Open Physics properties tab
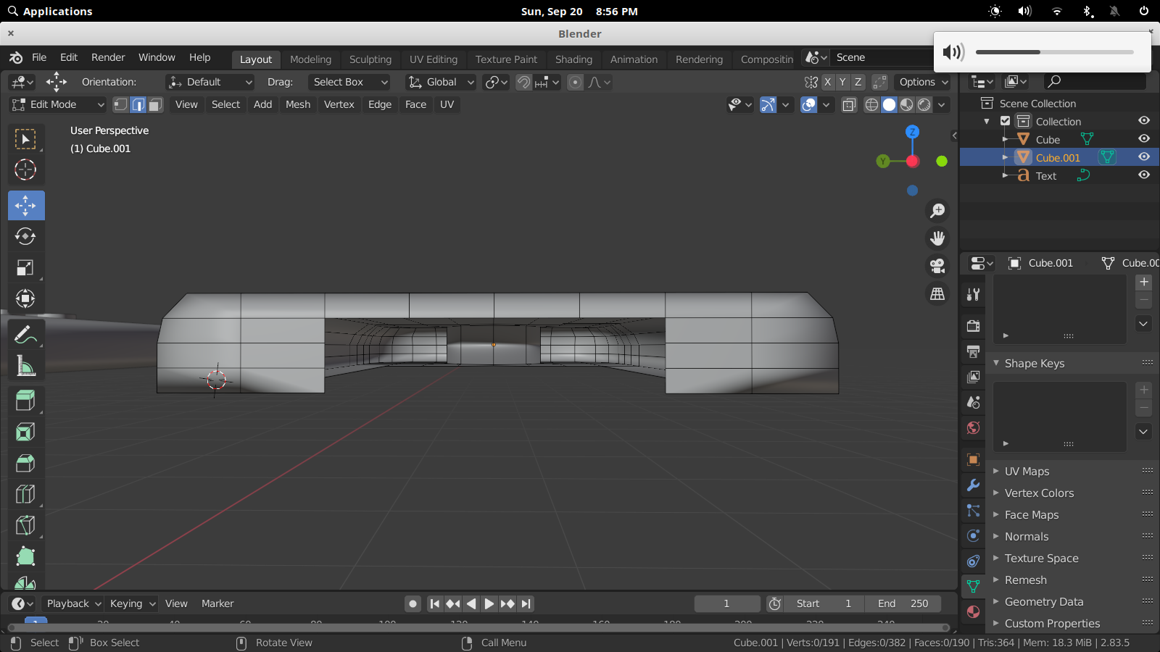This screenshot has height=652, width=1160. point(973,535)
